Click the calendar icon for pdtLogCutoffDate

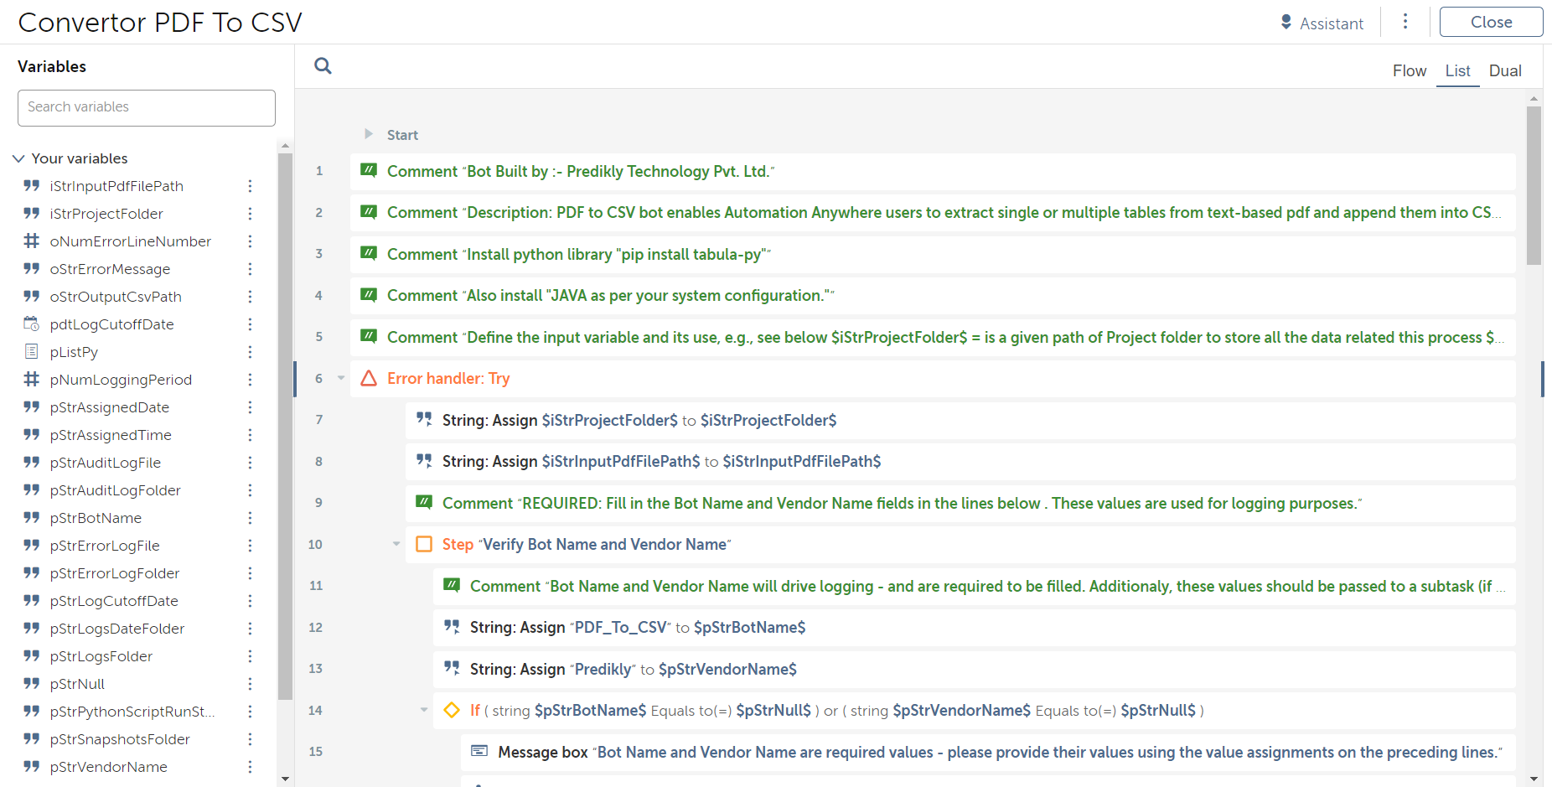point(31,324)
